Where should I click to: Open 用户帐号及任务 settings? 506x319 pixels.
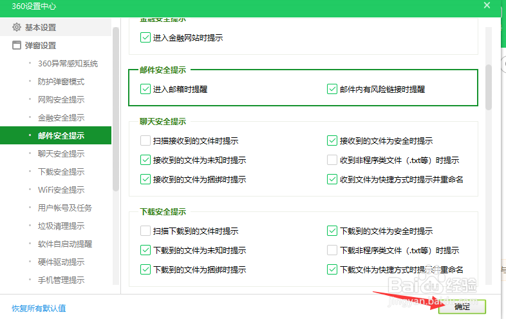65,208
